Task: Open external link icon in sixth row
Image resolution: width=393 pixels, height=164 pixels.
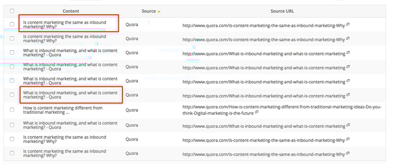Action: click(x=348, y=95)
